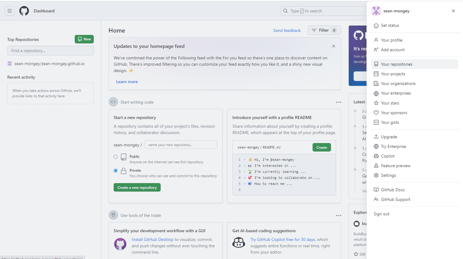Click the search bar at top
The height and width of the screenshot is (259, 463).
point(323,11)
